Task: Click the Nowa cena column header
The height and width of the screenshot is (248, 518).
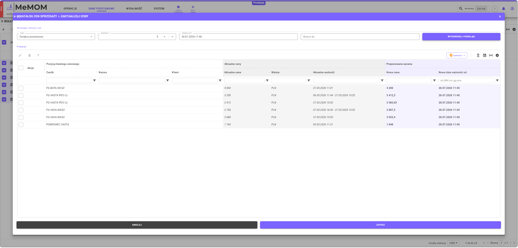Action: [x=393, y=72]
